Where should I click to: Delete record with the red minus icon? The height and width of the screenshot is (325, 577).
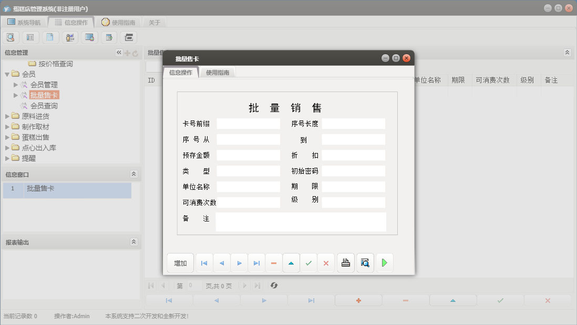coord(274,263)
